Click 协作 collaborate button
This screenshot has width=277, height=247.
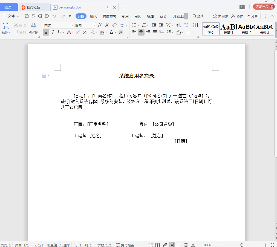pos(237,16)
